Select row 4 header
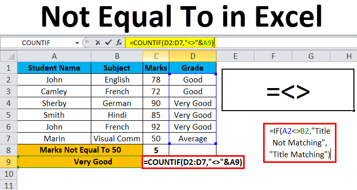 click(9, 103)
